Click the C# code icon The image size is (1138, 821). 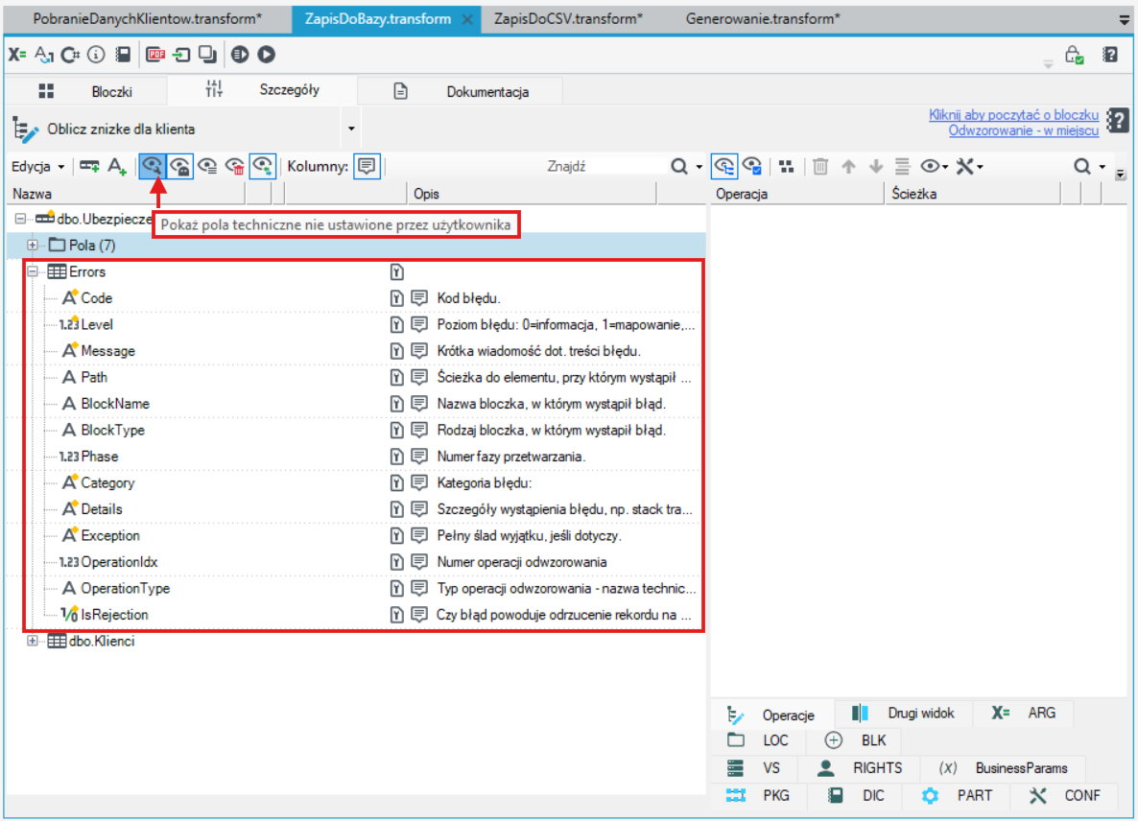[x=70, y=55]
